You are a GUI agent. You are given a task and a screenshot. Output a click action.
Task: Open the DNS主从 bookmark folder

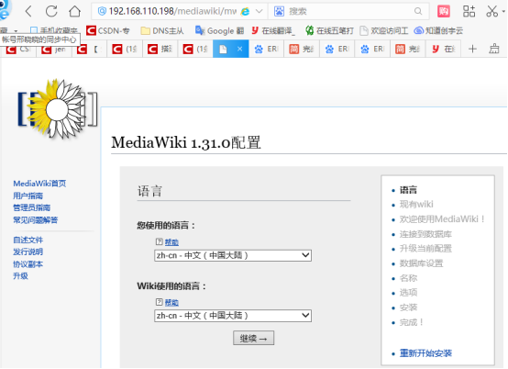point(162,31)
